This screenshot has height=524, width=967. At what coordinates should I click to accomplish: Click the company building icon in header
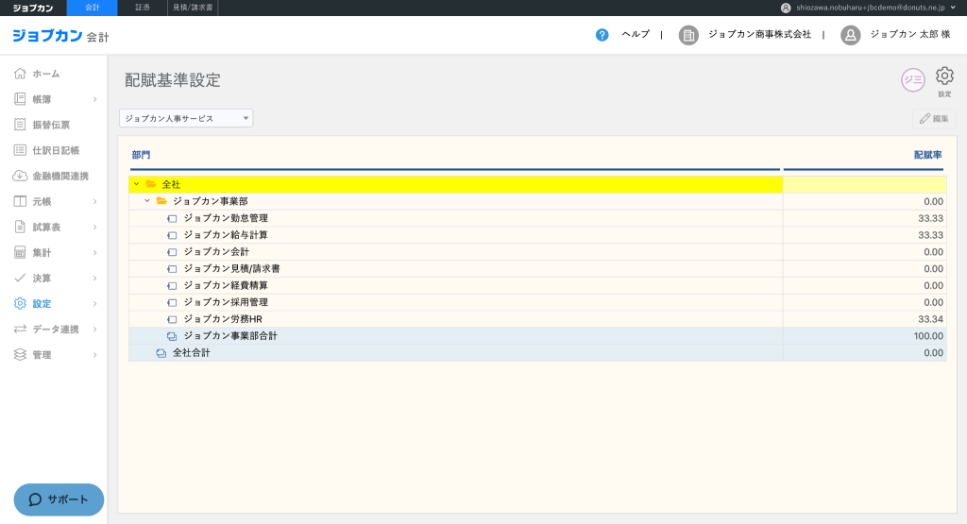(x=688, y=35)
